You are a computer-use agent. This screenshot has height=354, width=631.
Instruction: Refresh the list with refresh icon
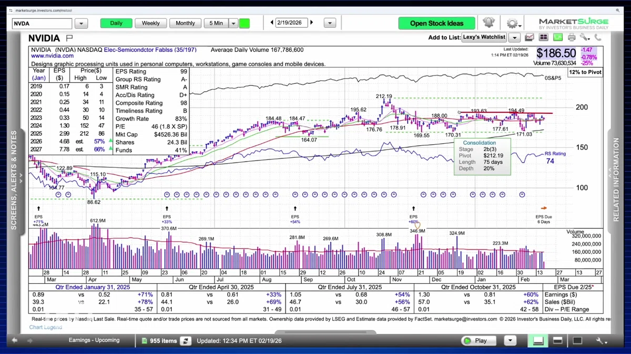click(x=185, y=341)
